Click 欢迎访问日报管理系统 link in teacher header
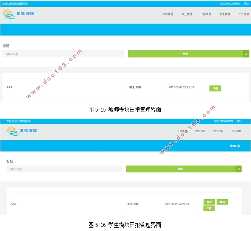 point(15,4)
